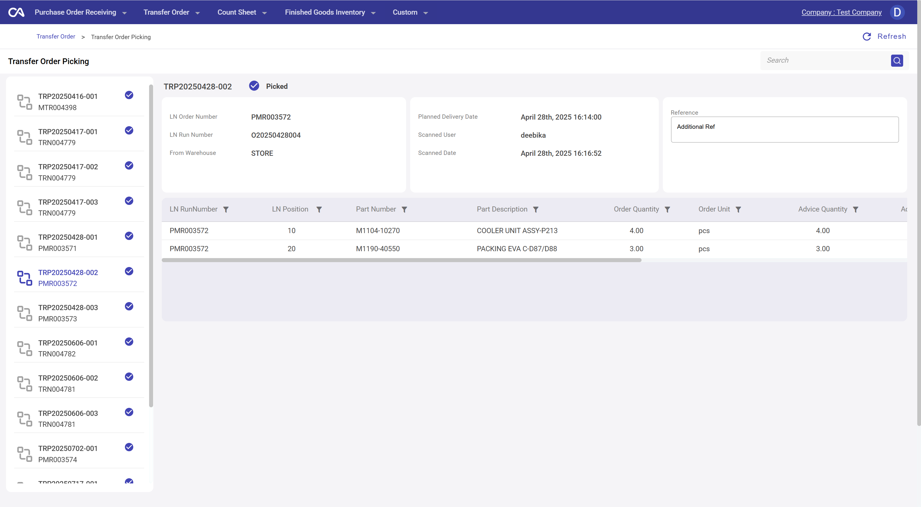Click Scanned User value deebika
Screen dimensions: 921x507
533,135
